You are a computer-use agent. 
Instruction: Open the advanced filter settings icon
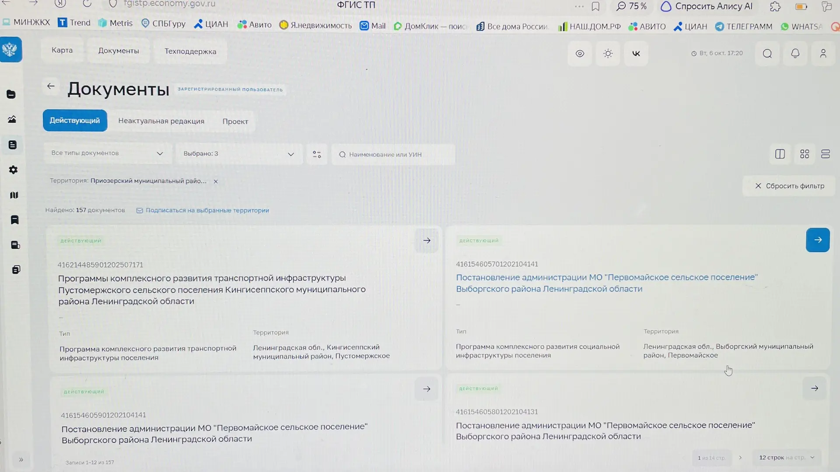[317, 154]
